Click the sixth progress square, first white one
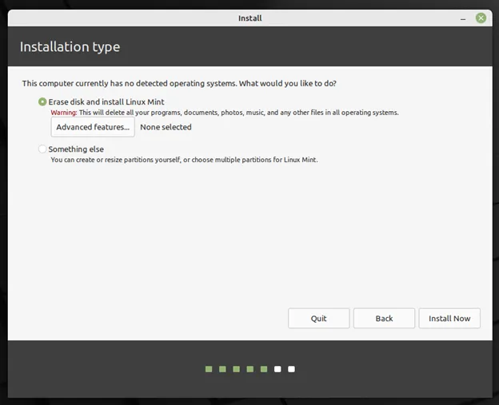This screenshot has height=405, width=499. 277,369
